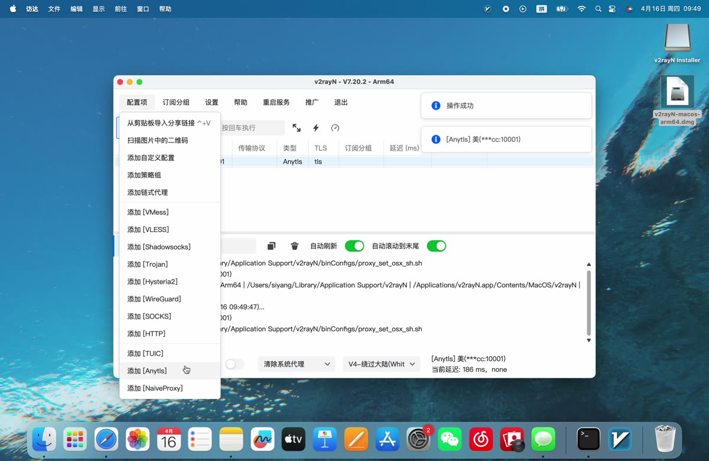Choose 添加策略组
709x461 pixels.
170,175
